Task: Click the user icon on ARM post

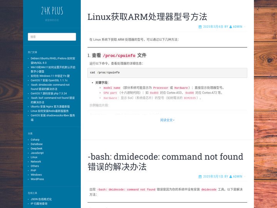Action: (230, 27)
